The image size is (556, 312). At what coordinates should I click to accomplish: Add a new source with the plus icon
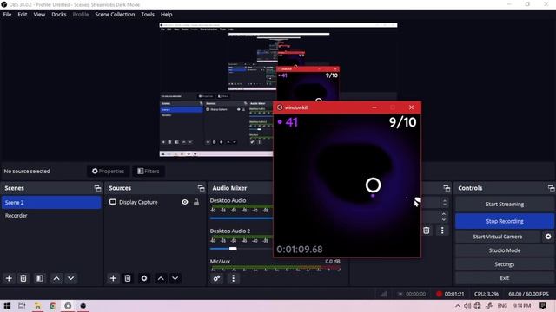coord(113,278)
